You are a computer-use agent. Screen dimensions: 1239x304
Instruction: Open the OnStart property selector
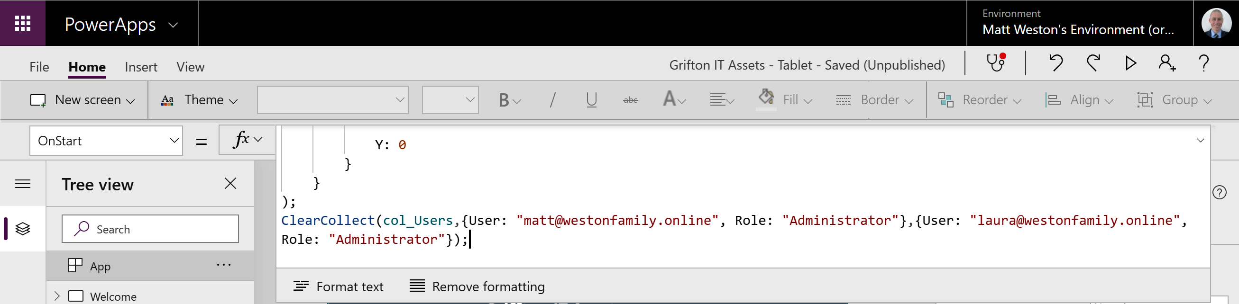106,141
